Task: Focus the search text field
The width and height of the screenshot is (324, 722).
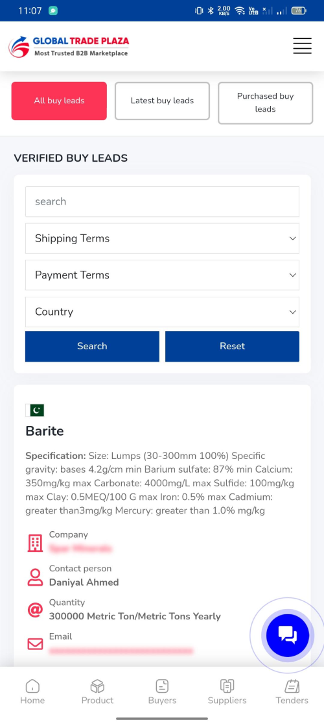Action: (x=162, y=202)
